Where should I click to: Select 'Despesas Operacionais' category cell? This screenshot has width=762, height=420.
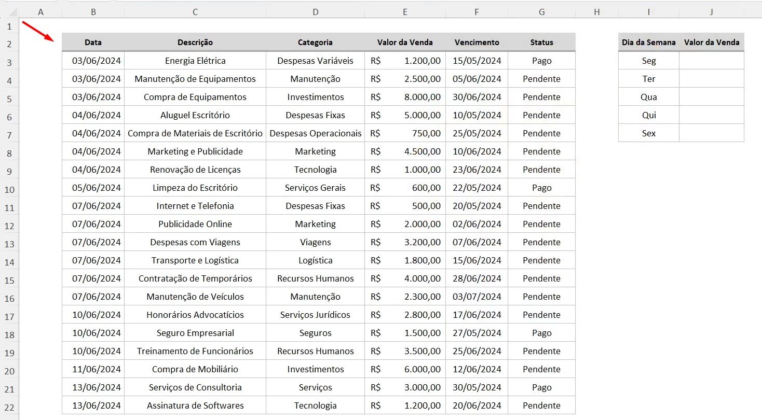click(x=315, y=133)
